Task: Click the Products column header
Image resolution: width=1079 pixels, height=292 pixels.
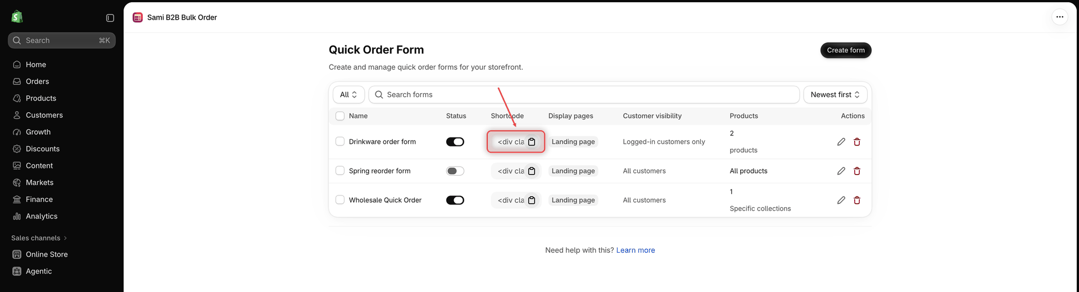Action: click(x=743, y=116)
